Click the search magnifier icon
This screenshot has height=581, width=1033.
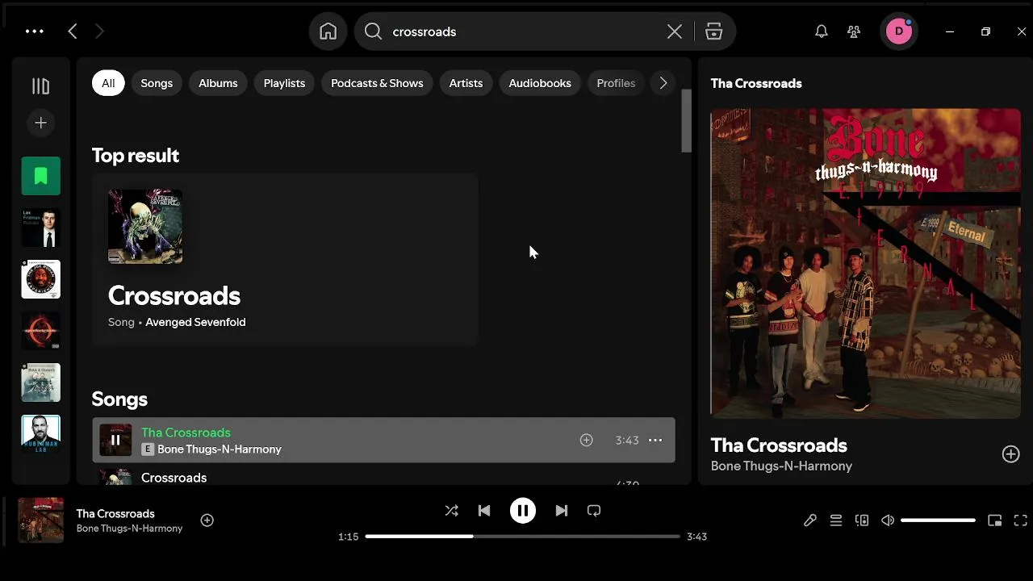tap(373, 31)
